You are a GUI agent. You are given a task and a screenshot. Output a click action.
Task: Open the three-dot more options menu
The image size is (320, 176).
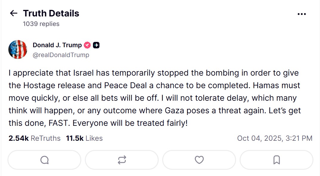[x=302, y=14]
